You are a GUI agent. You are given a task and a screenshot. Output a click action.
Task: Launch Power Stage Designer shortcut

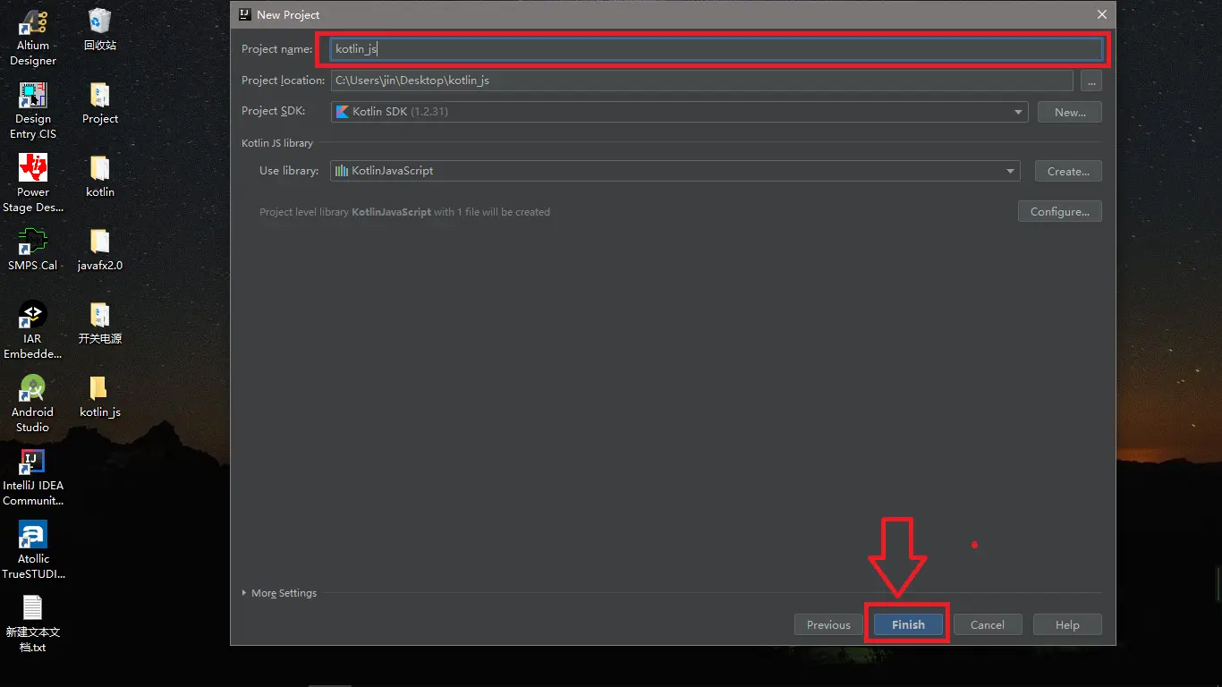click(x=33, y=184)
